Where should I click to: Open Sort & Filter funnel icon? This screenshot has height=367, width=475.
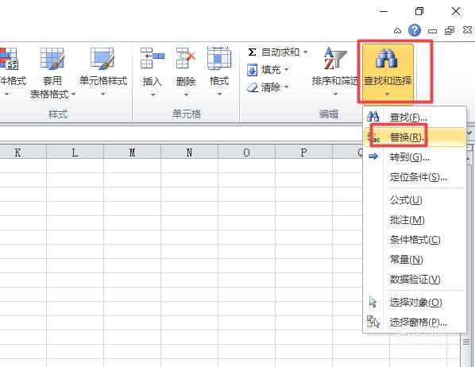pyautogui.click(x=335, y=58)
